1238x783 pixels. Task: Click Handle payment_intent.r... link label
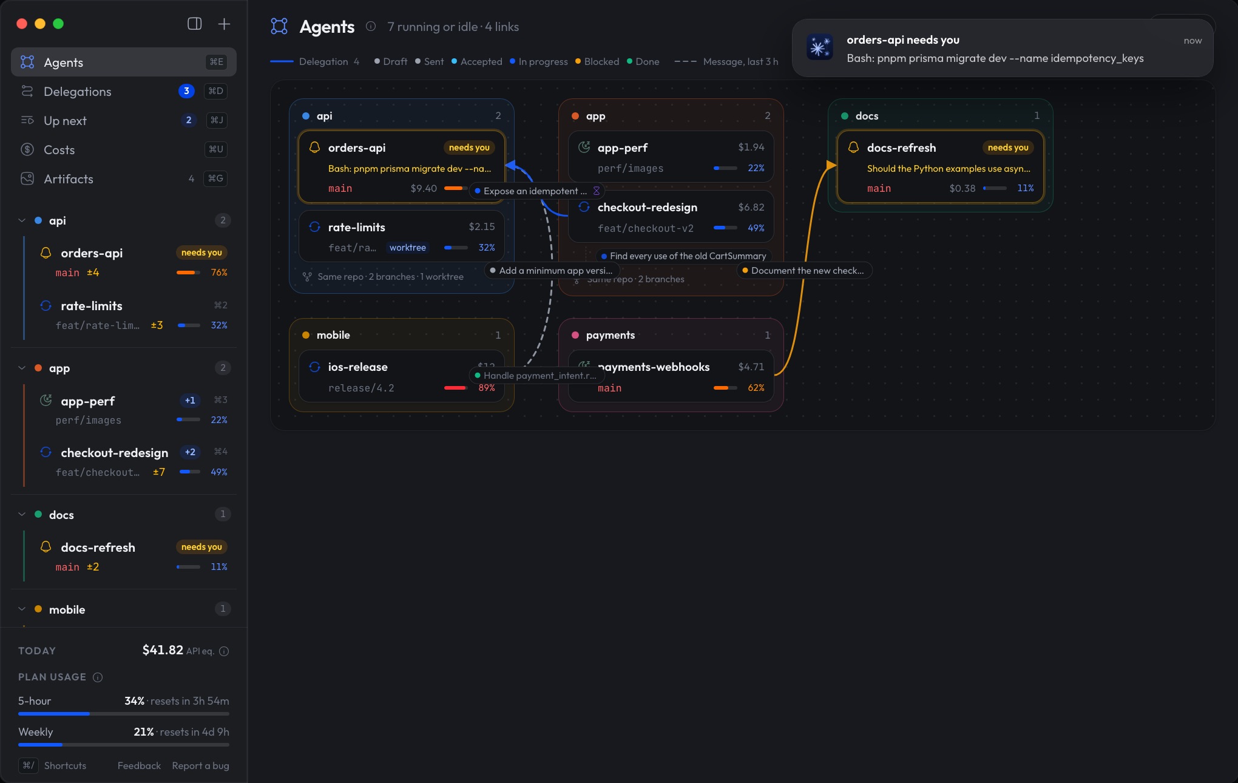(x=537, y=376)
